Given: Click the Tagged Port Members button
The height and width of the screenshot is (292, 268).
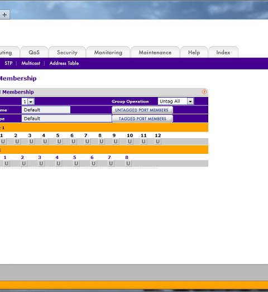Looking at the screenshot, I should [142, 119].
